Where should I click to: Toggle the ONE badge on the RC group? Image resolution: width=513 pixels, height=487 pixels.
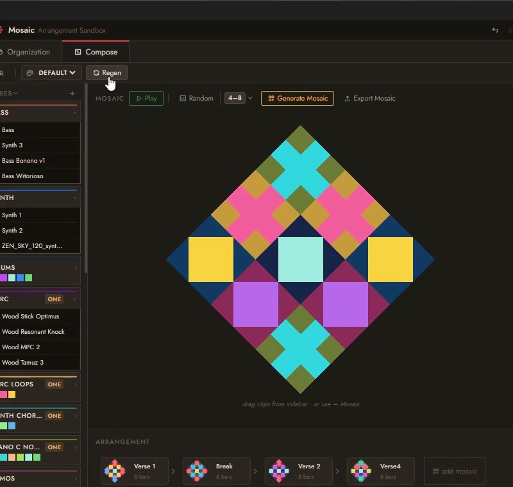(x=55, y=299)
